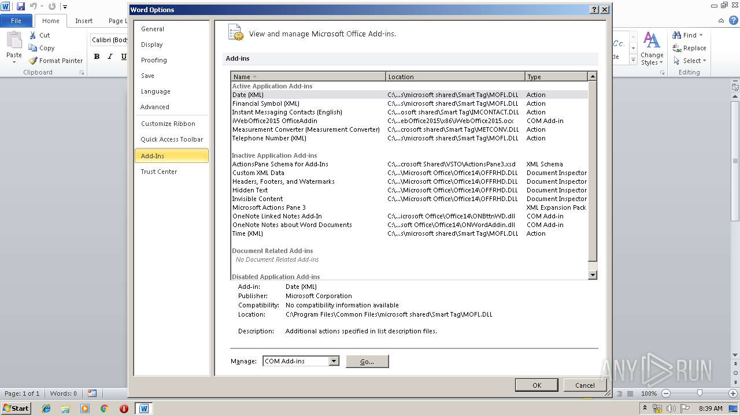The height and width of the screenshot is (416, 740).
Task: Cancel the Word Options dialog
Action: (x=584, y=385)
